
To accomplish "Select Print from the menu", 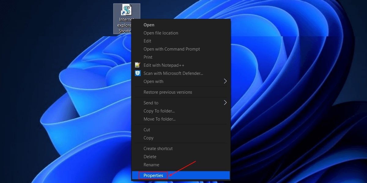I will pos(148,57).
